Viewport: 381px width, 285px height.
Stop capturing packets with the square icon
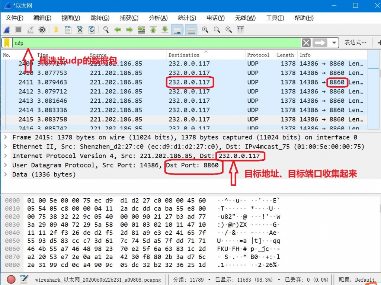19,30
